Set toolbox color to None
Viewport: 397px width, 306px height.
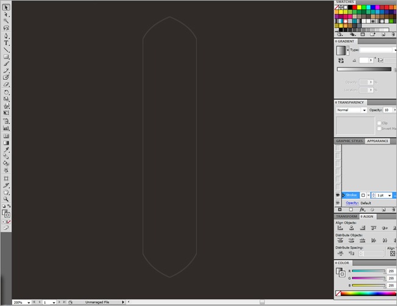9,222
